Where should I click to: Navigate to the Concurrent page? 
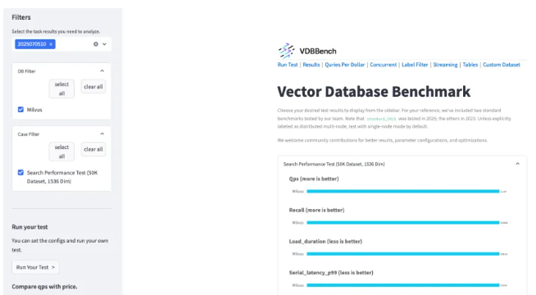(x=384, y=65)
